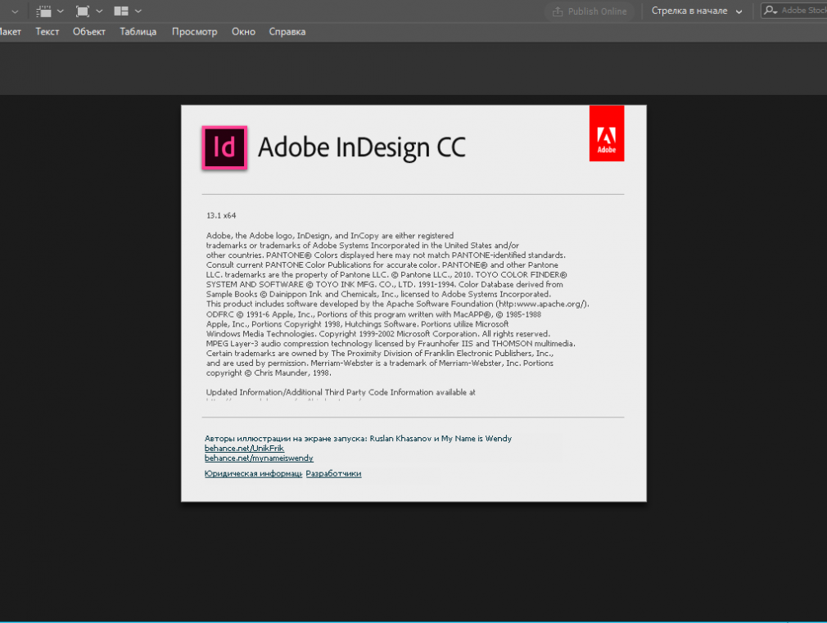Open the view options icon in toolbar
Viewport: 827px width, 623px height.
point(43,11)
